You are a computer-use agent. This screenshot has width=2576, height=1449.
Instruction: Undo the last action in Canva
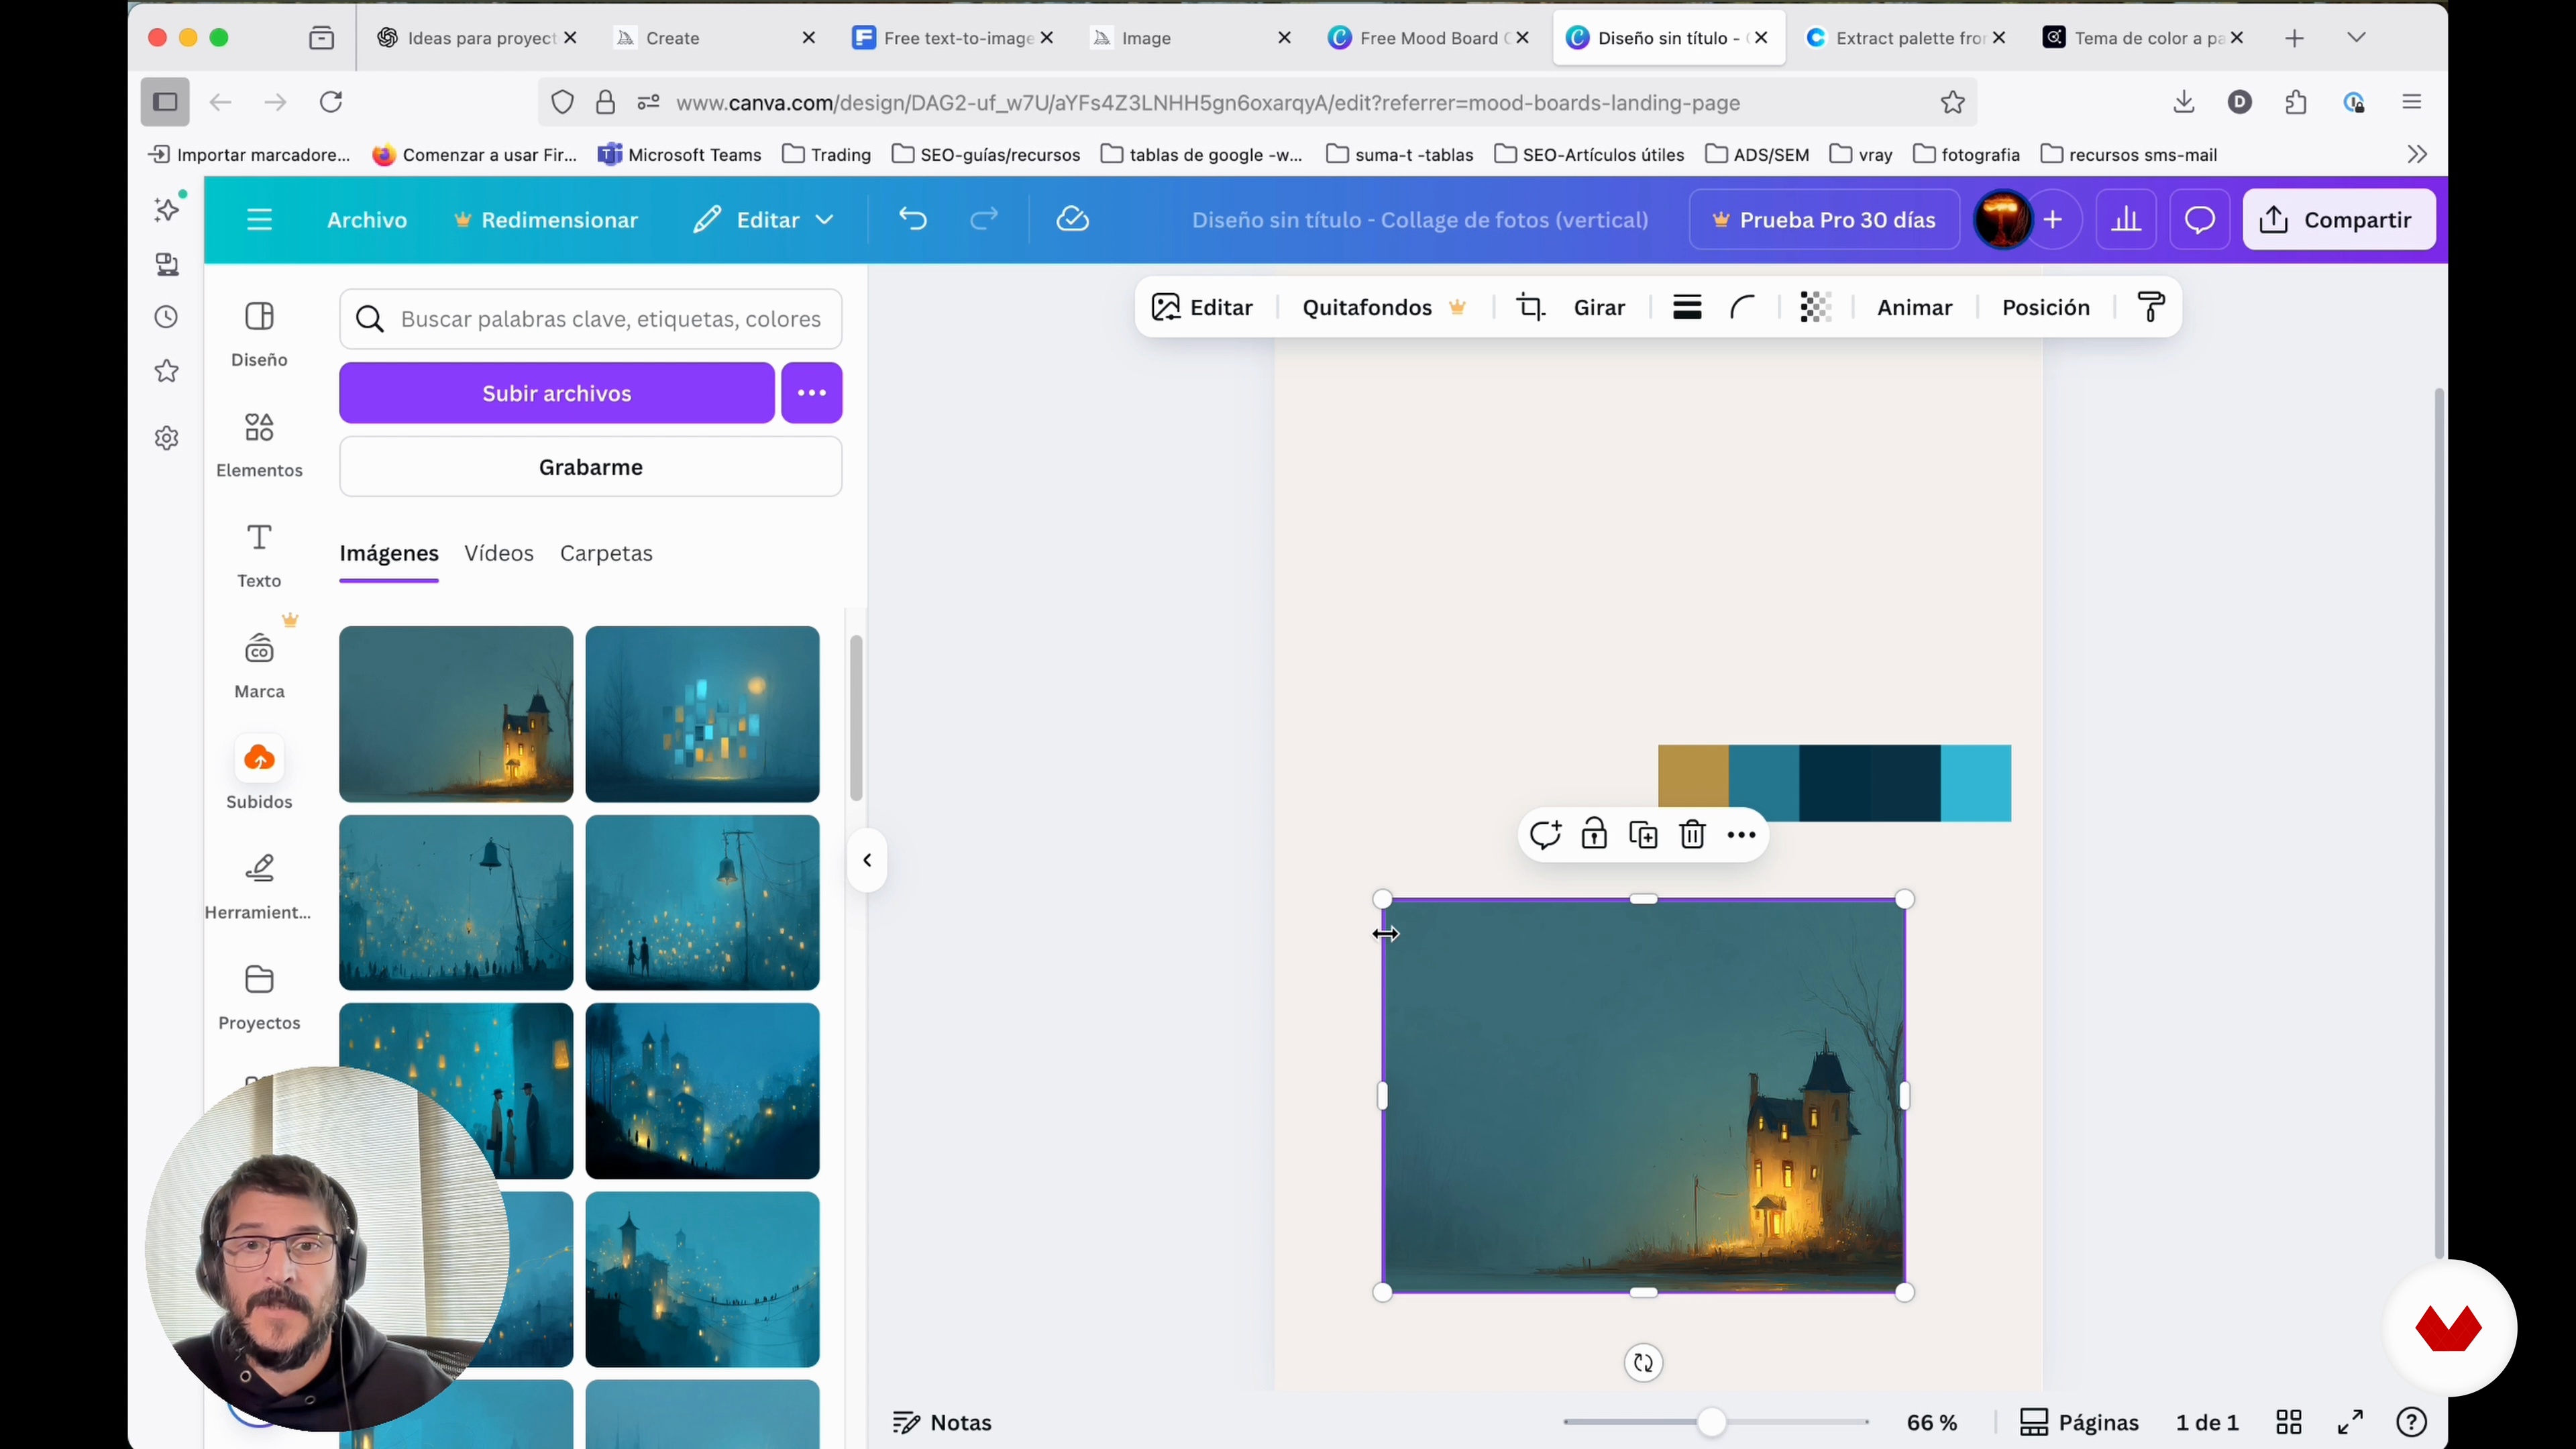[x=912, y=219]
